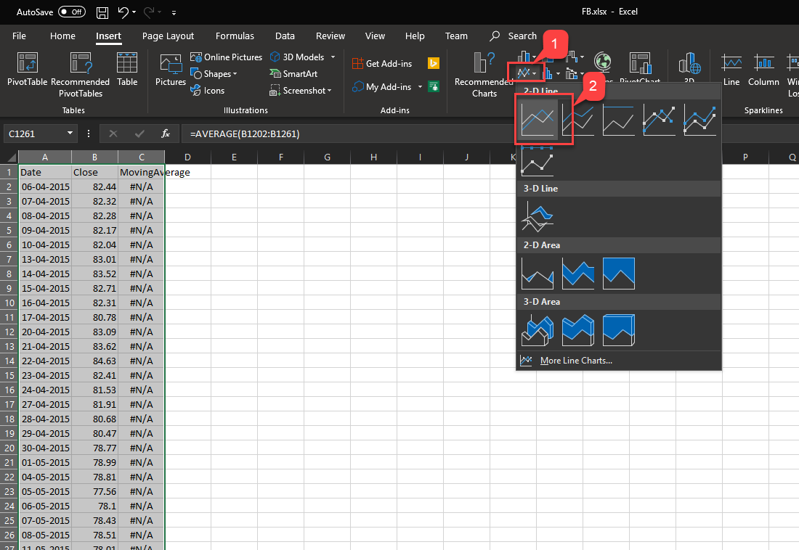Click the Save icon

coord(102,12)
